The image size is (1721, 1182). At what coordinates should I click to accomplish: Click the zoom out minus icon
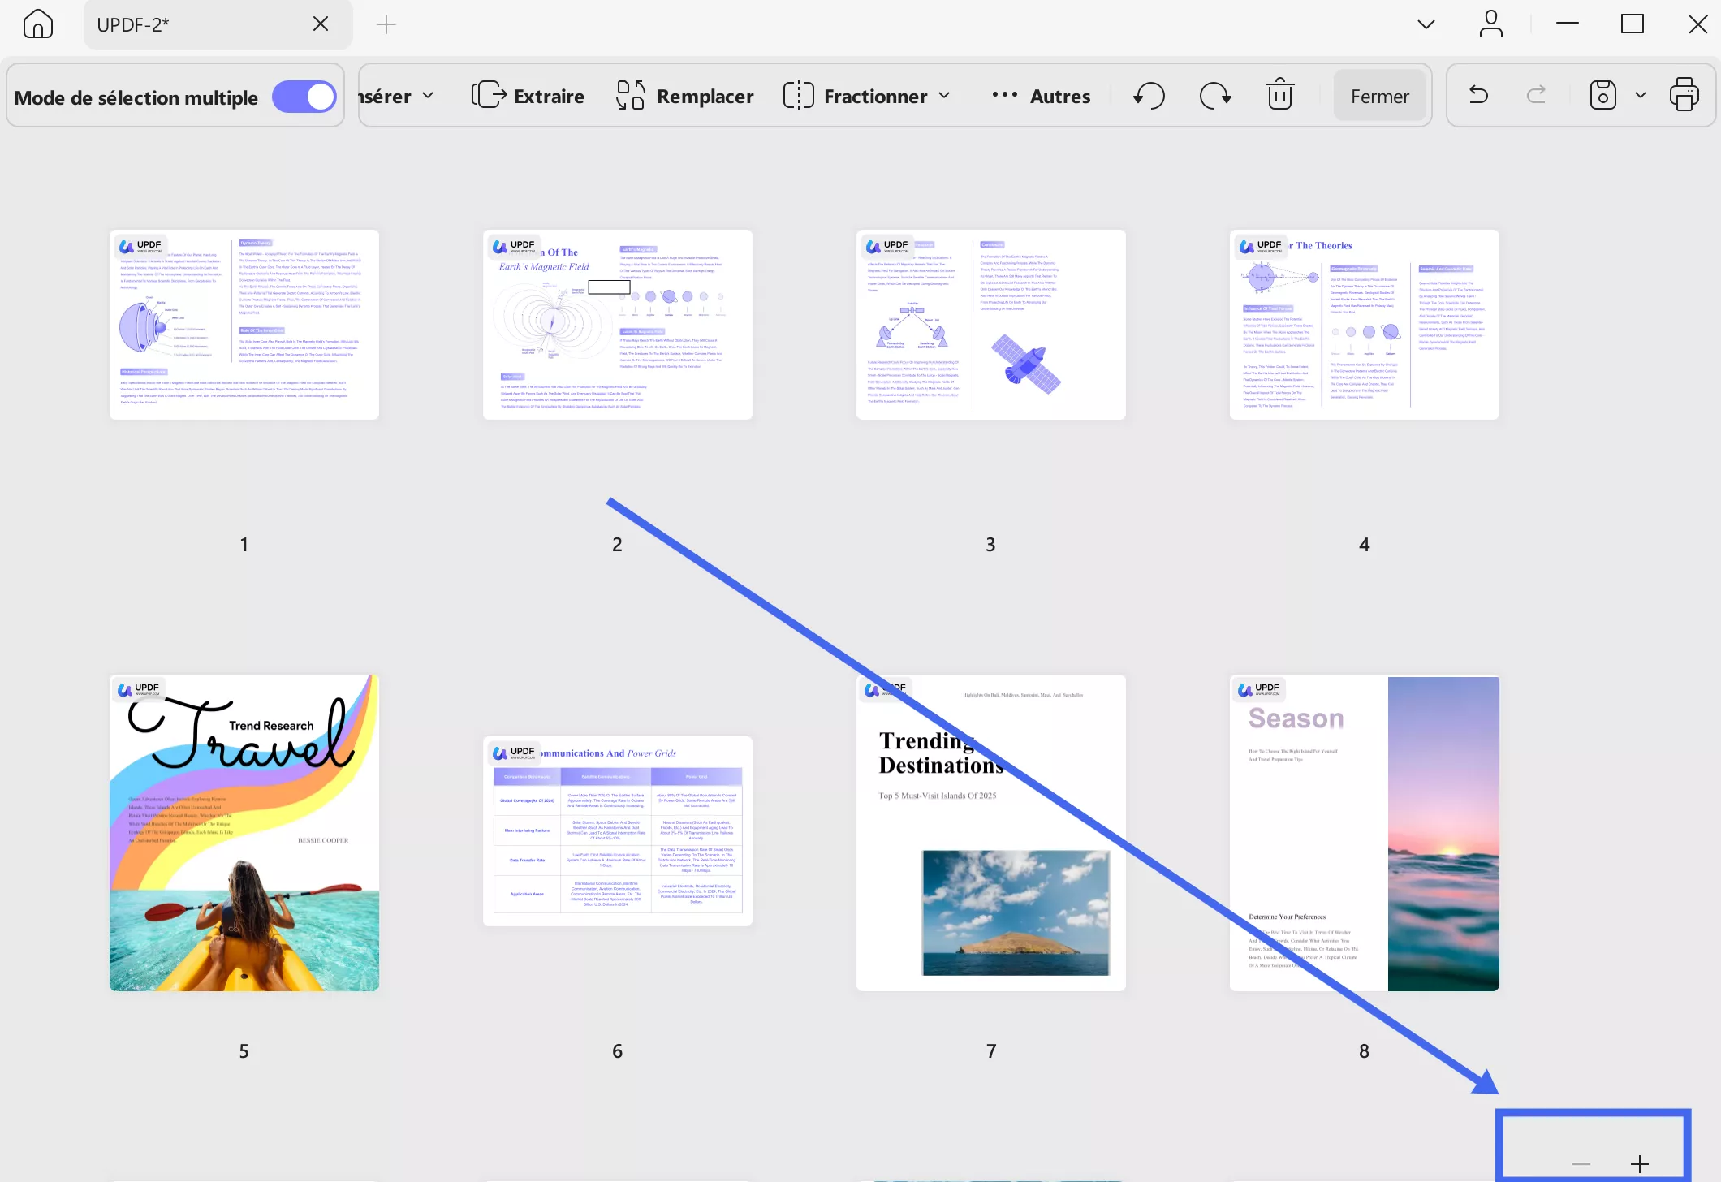pyautogui.click(x=1581, y=1164)
